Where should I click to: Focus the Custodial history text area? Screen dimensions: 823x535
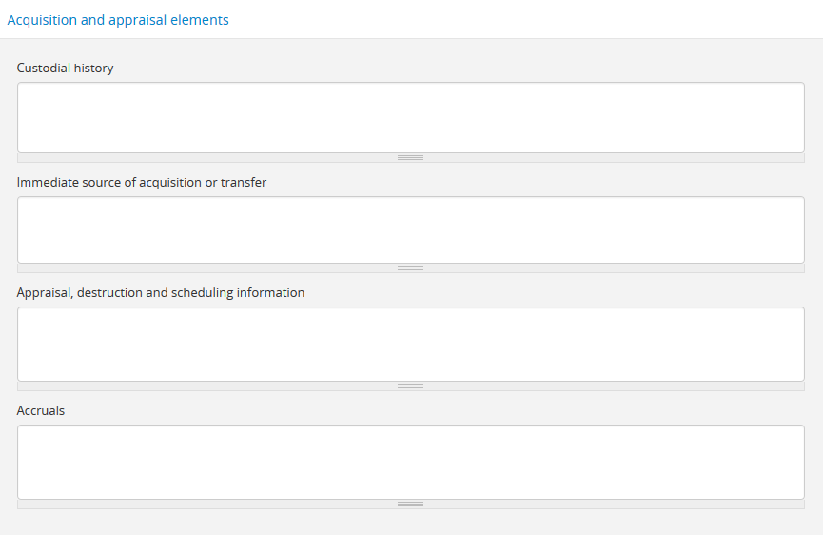pos(410,117)
